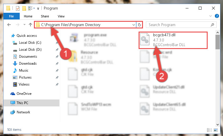Click the New Folder icon in quick toolbar
The height and width of the screenshot is (136, 223).
click(24, 8)
